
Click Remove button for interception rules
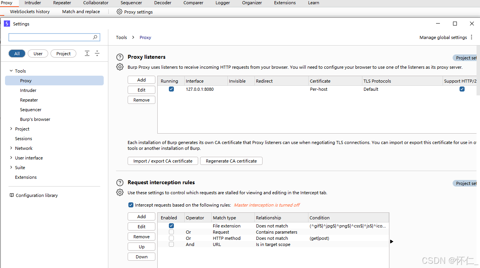click(141, 237)
